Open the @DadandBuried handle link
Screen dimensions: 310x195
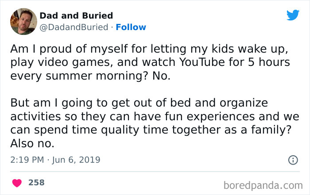[x=74, y=27]
